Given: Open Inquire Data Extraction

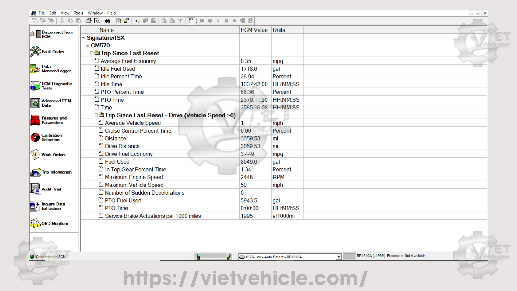Looking at the screenshot, I should [53, 206].
